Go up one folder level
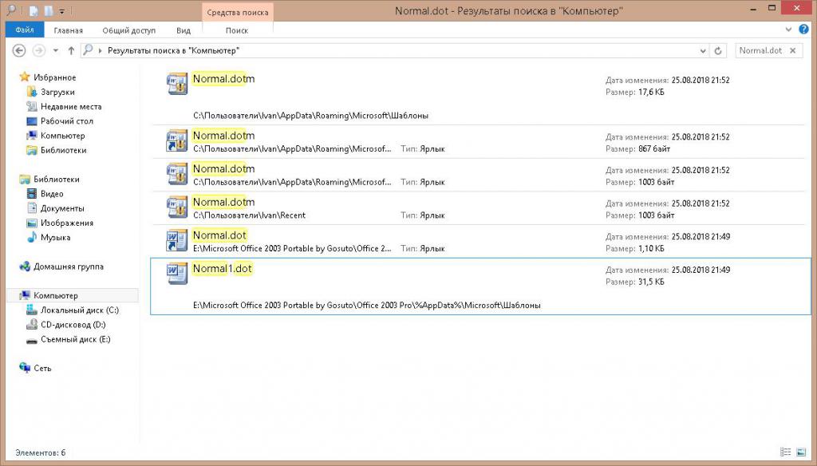This screenshot has height=466, width=817. pos(71,50)
